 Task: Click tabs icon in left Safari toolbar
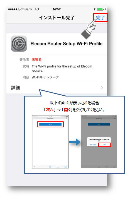(x=66, y=167)
